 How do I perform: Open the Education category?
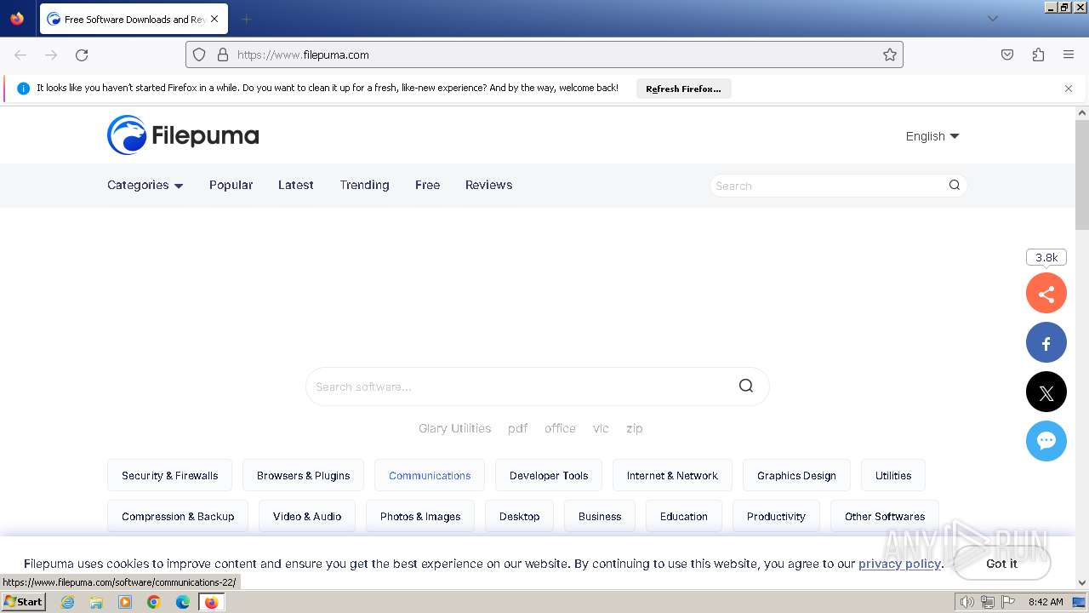684,516
